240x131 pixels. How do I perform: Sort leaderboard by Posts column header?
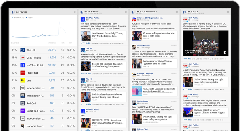coord(62,43)
